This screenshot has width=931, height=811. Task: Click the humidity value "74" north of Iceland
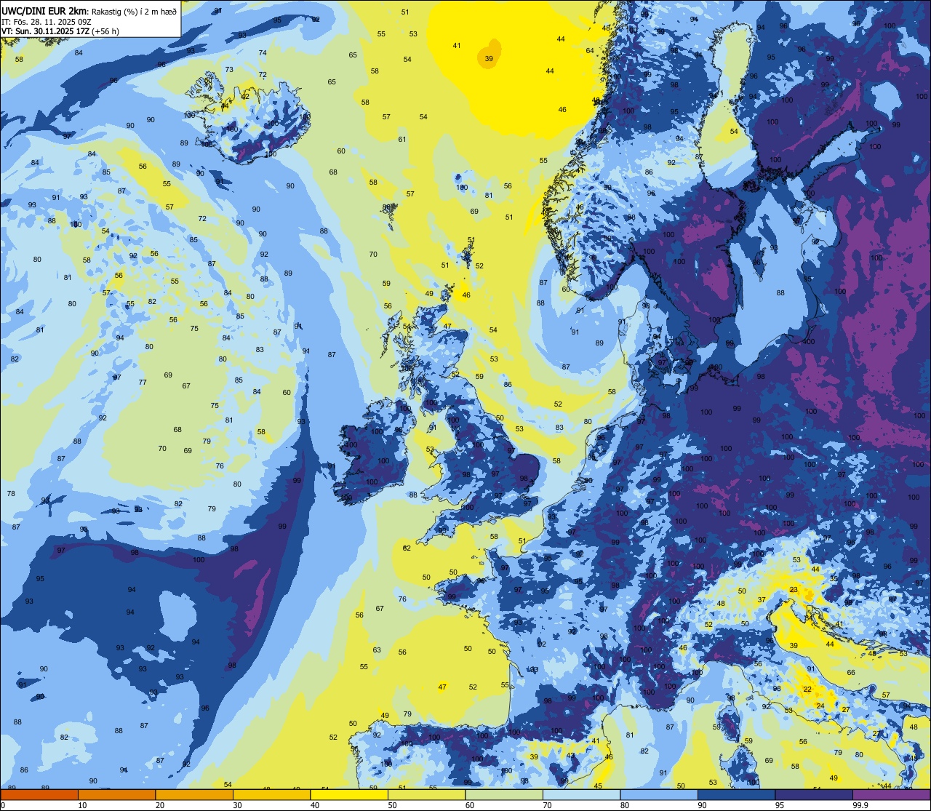point(263,53)
